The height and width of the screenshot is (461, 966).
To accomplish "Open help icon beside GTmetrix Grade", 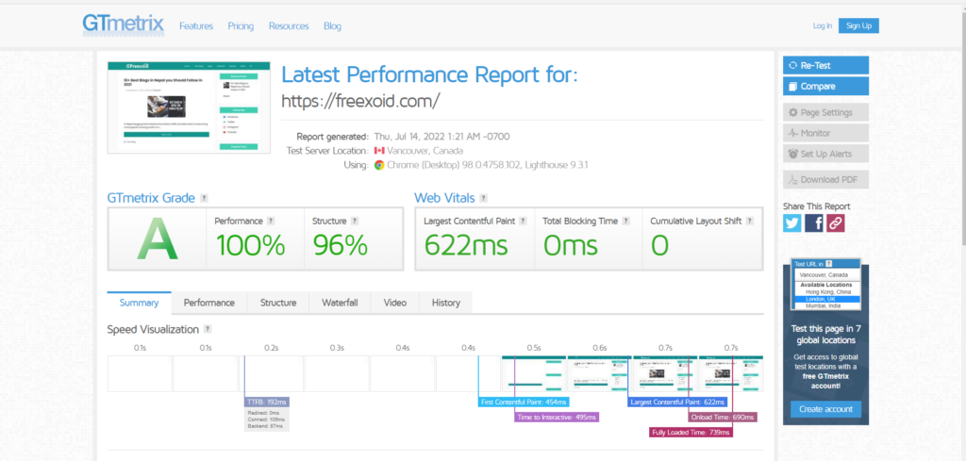I will pos(204,198).
